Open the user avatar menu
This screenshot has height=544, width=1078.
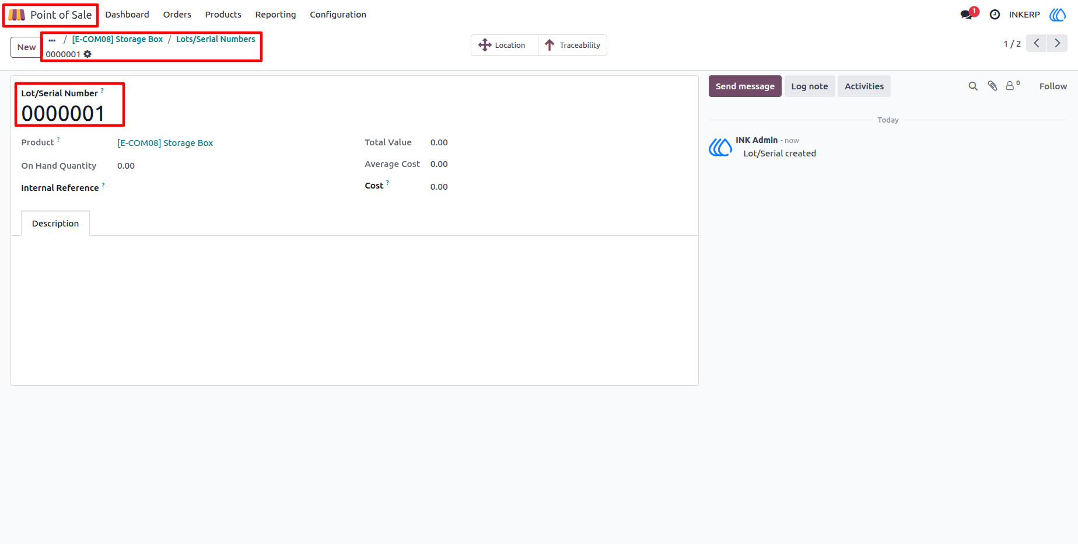(1058, 15)
